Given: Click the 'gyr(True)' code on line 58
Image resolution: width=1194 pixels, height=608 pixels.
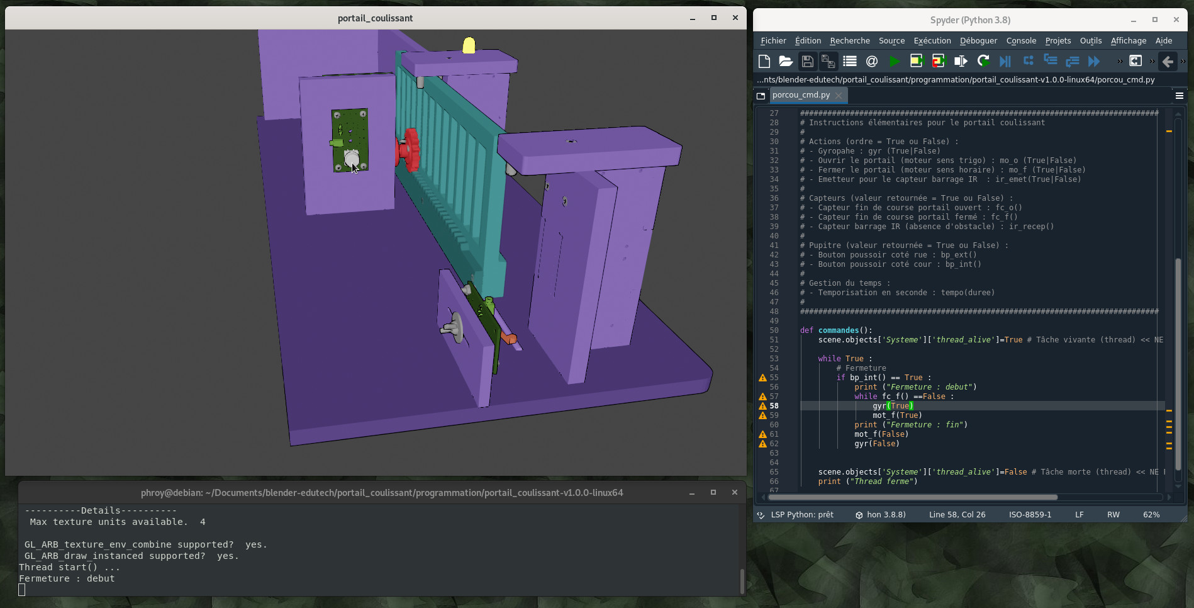Looking at the screenshot, I should (x=893, y=406).
